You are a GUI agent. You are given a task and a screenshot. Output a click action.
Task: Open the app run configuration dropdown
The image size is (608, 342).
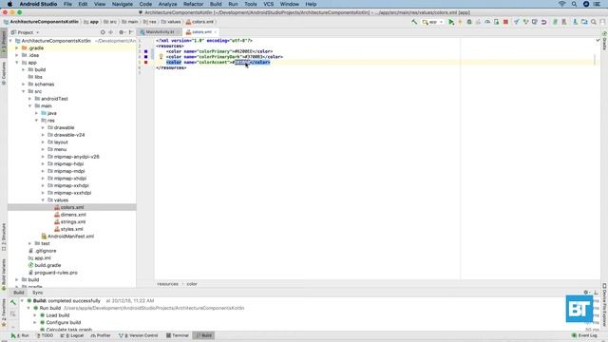click(433, 22)
